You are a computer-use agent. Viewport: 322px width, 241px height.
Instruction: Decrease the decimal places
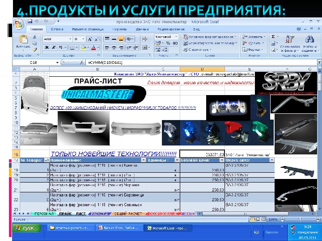point(165,50)
